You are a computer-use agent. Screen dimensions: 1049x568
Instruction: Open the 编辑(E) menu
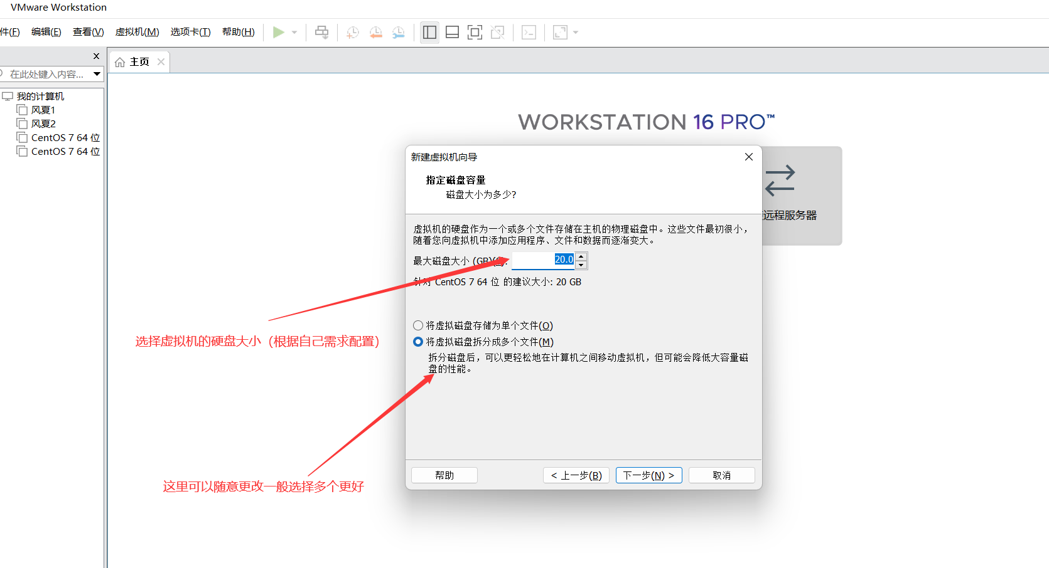coord(46,32)
